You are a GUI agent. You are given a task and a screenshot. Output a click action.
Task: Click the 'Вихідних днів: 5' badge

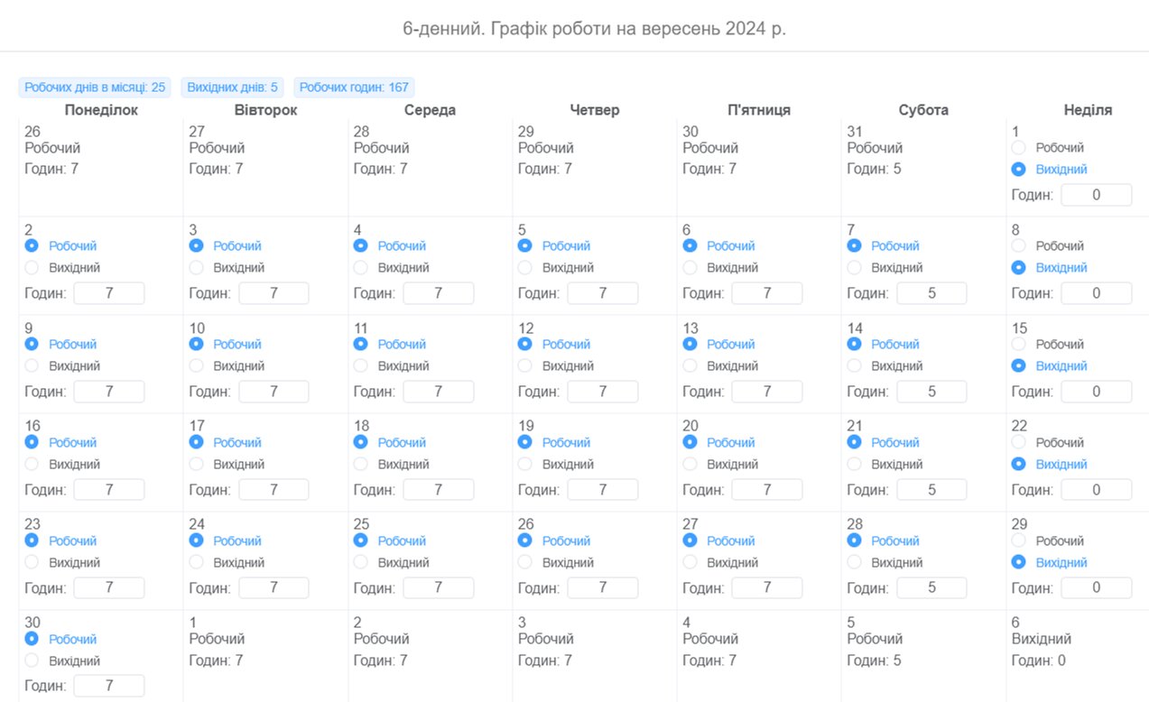(233, 88)
